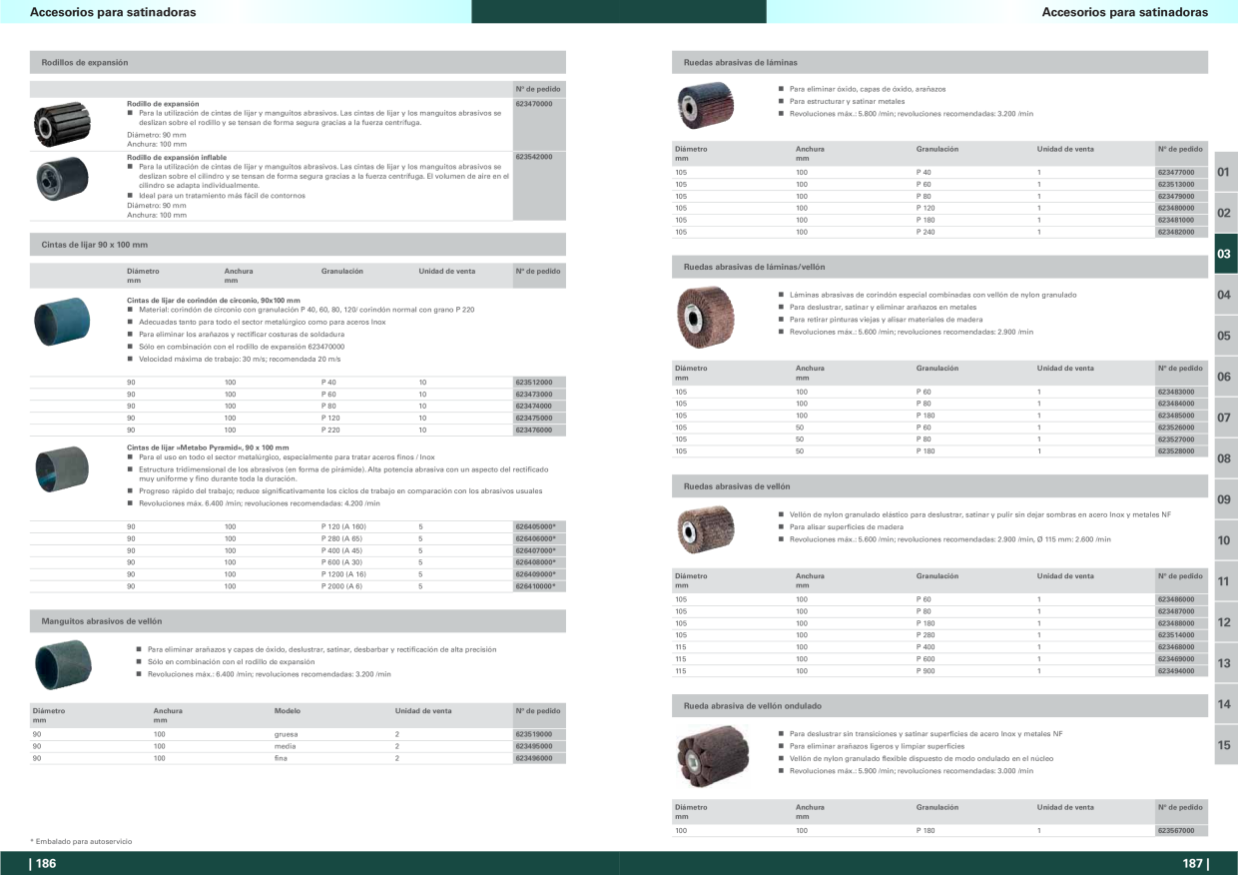Click the Rodillo de expansión inflable image
The width and height of the screenshot is (1238, 875).
tap(61, 180)
